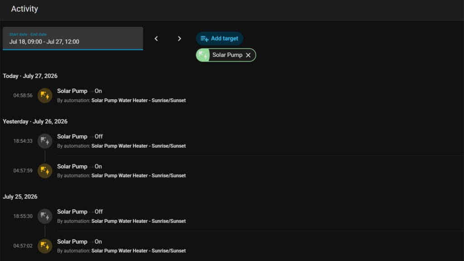Open Solar Pump entity from the 04:58:56 entry
Screen dimensions: 464x261
tap(72, 91)
